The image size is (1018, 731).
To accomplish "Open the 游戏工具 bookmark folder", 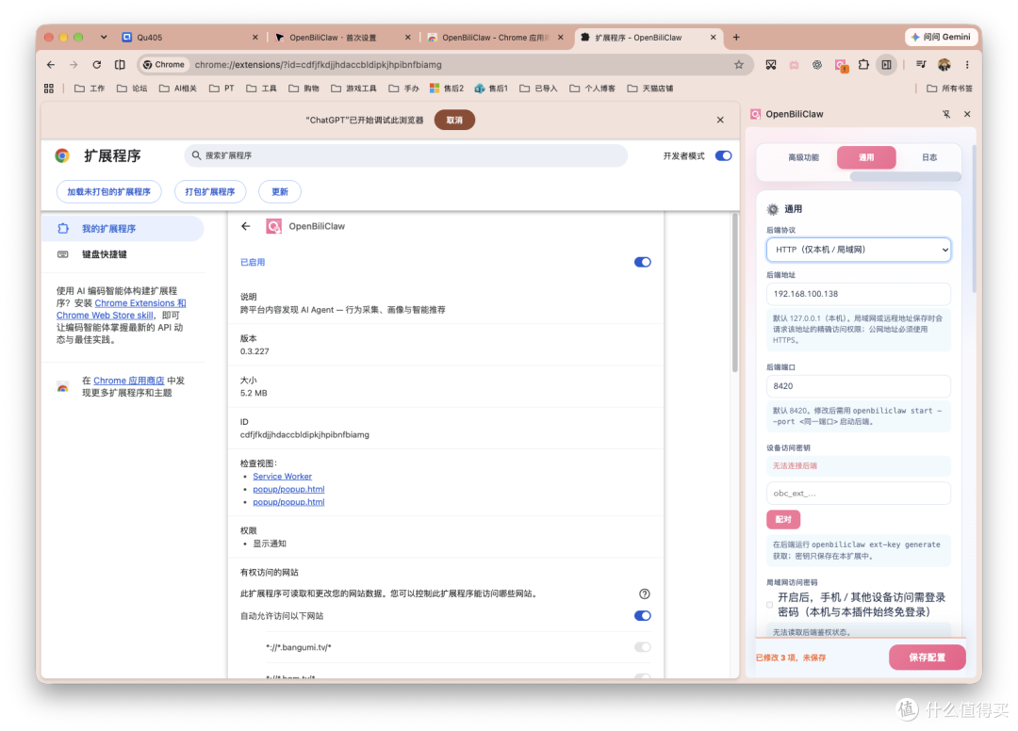I will tap(353, 89).
